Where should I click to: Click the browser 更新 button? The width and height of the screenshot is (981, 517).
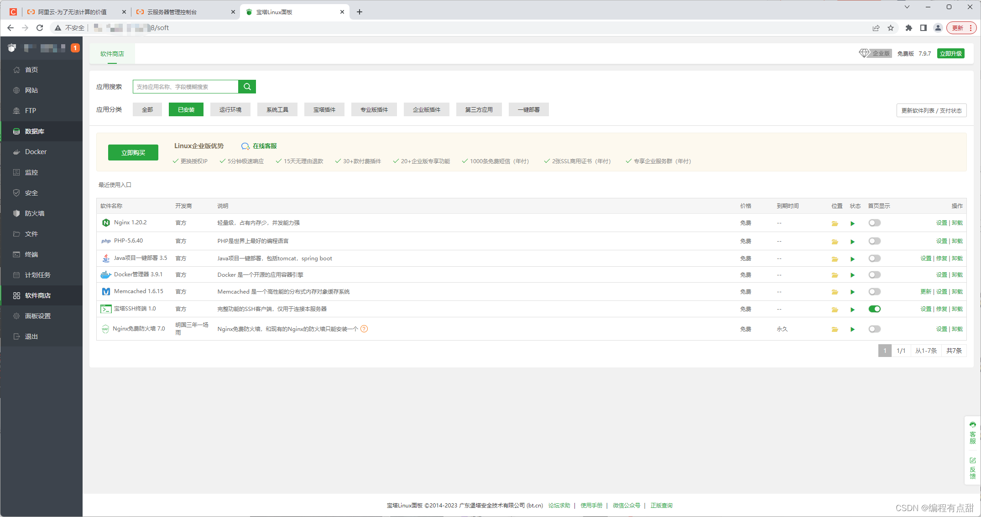961,28
